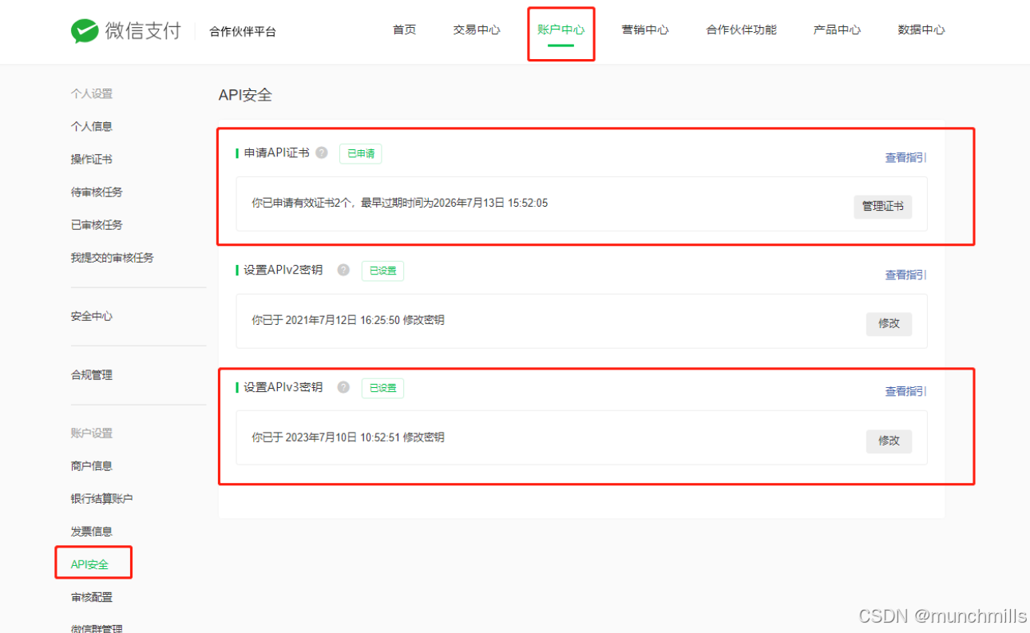Image resolution: width=1030 pixels, height=633 pixels.
Task: Open 查看指引 beside 设置APIv2密钥
Action: [x=905, y=275]
